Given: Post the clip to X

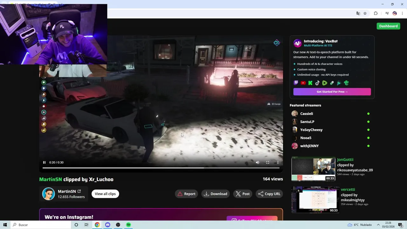Looking at the screenshot, I should (x=243, y=194).
